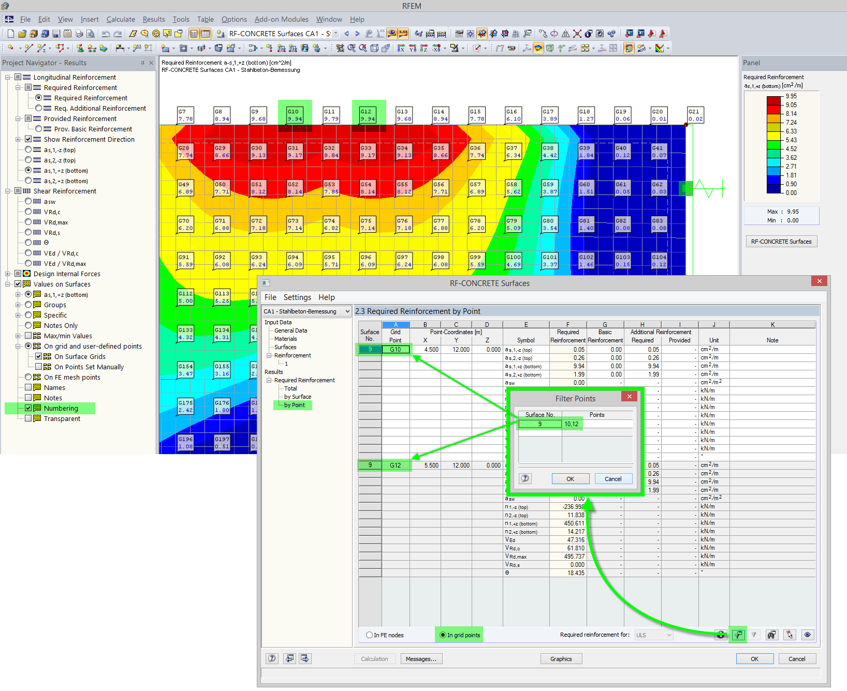Viewport: 847px width, 691px height.
Task: Open the print preview icon
Action: point(90,34)
